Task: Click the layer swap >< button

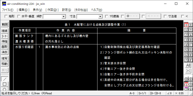Action: pyautogui.click(x=188, y=71)
